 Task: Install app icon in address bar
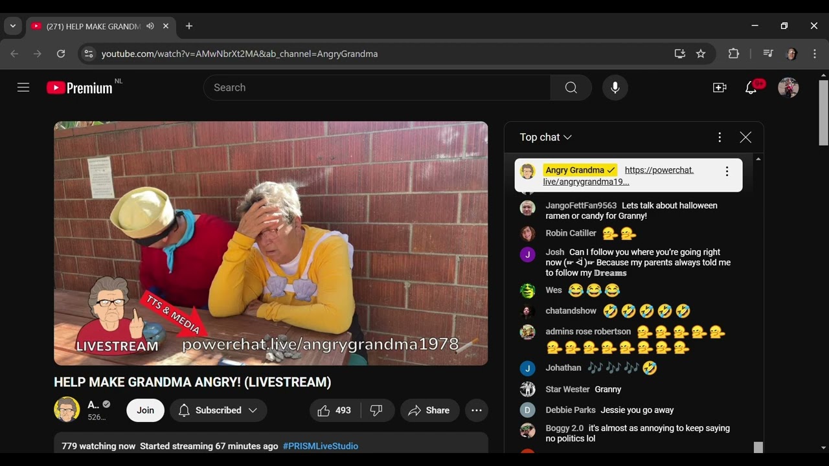point(679,54)
